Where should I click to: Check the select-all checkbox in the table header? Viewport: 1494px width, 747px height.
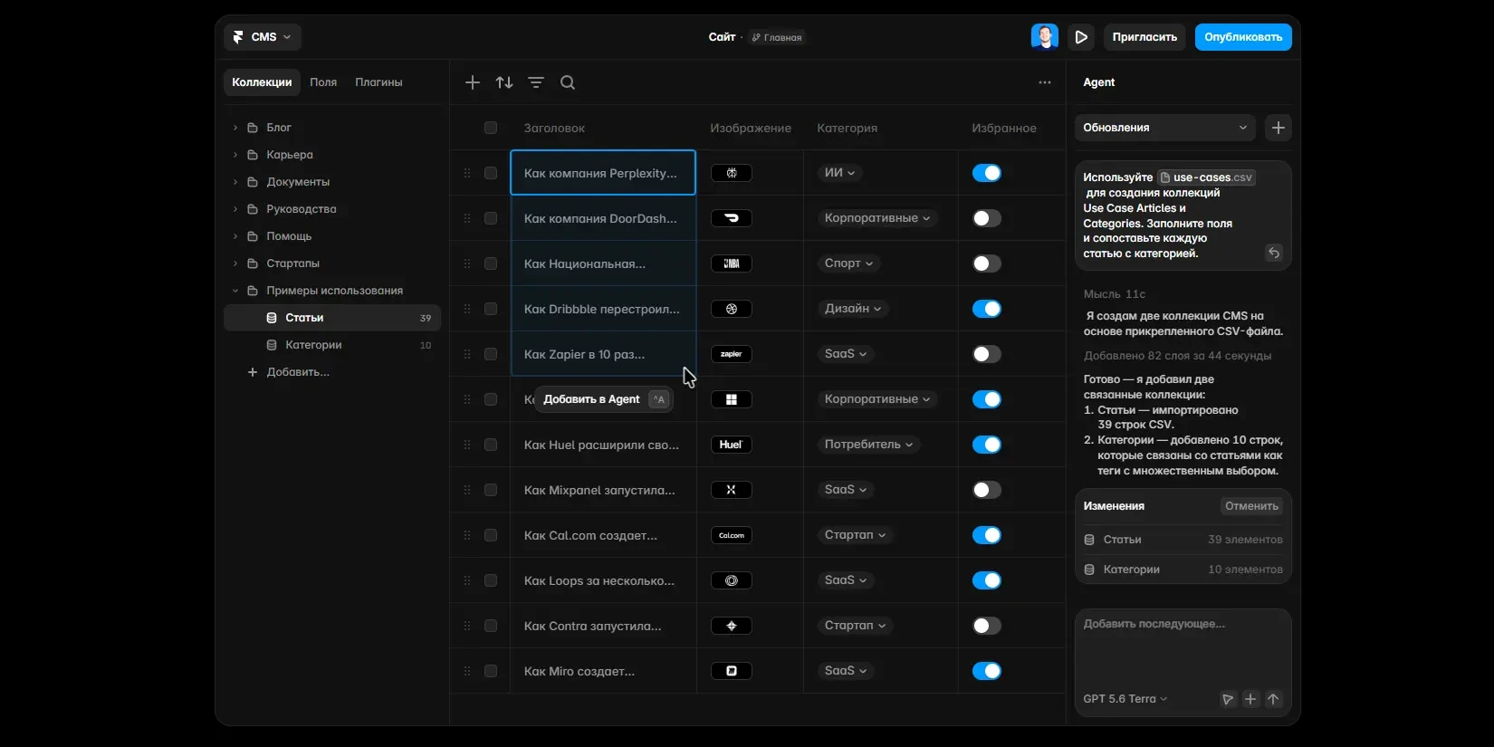point(491,128)
